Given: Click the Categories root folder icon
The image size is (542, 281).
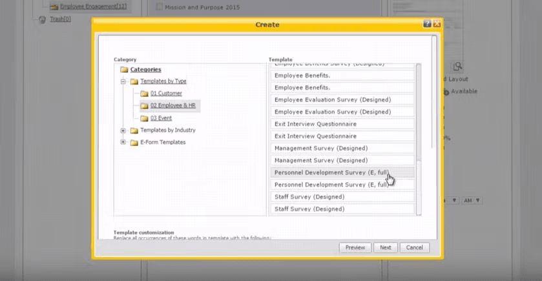Looking at the screenshot, I should point(124,70).
